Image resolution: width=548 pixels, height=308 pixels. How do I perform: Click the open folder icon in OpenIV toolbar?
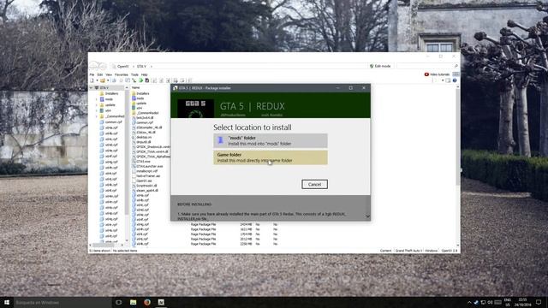click(x=103, y=80)
